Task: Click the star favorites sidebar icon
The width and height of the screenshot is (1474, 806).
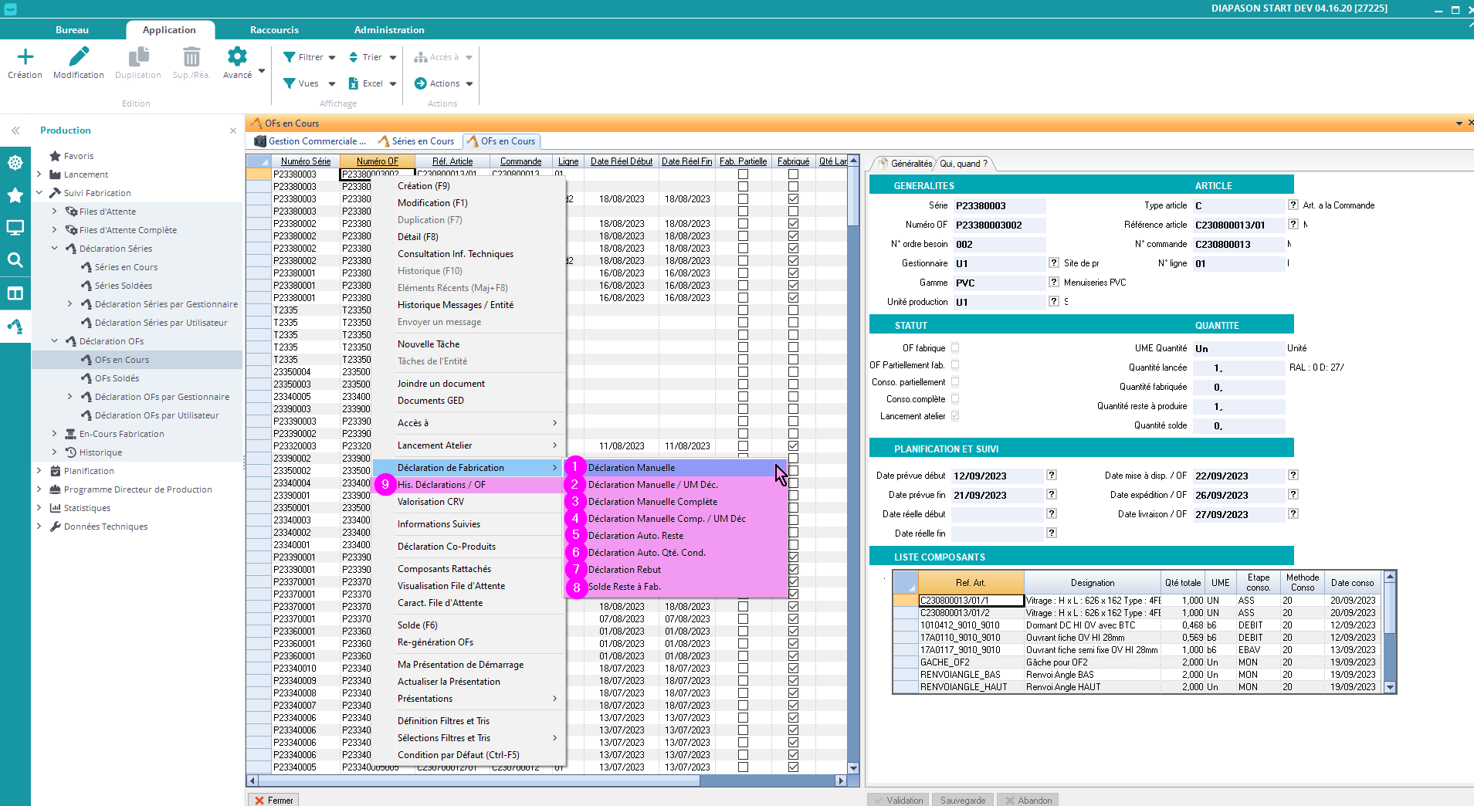Action: pos(15,195)
